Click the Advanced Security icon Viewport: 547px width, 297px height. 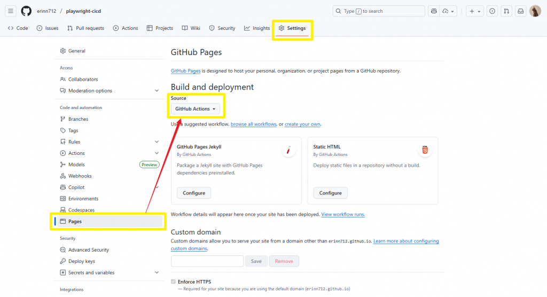point(63,250)
